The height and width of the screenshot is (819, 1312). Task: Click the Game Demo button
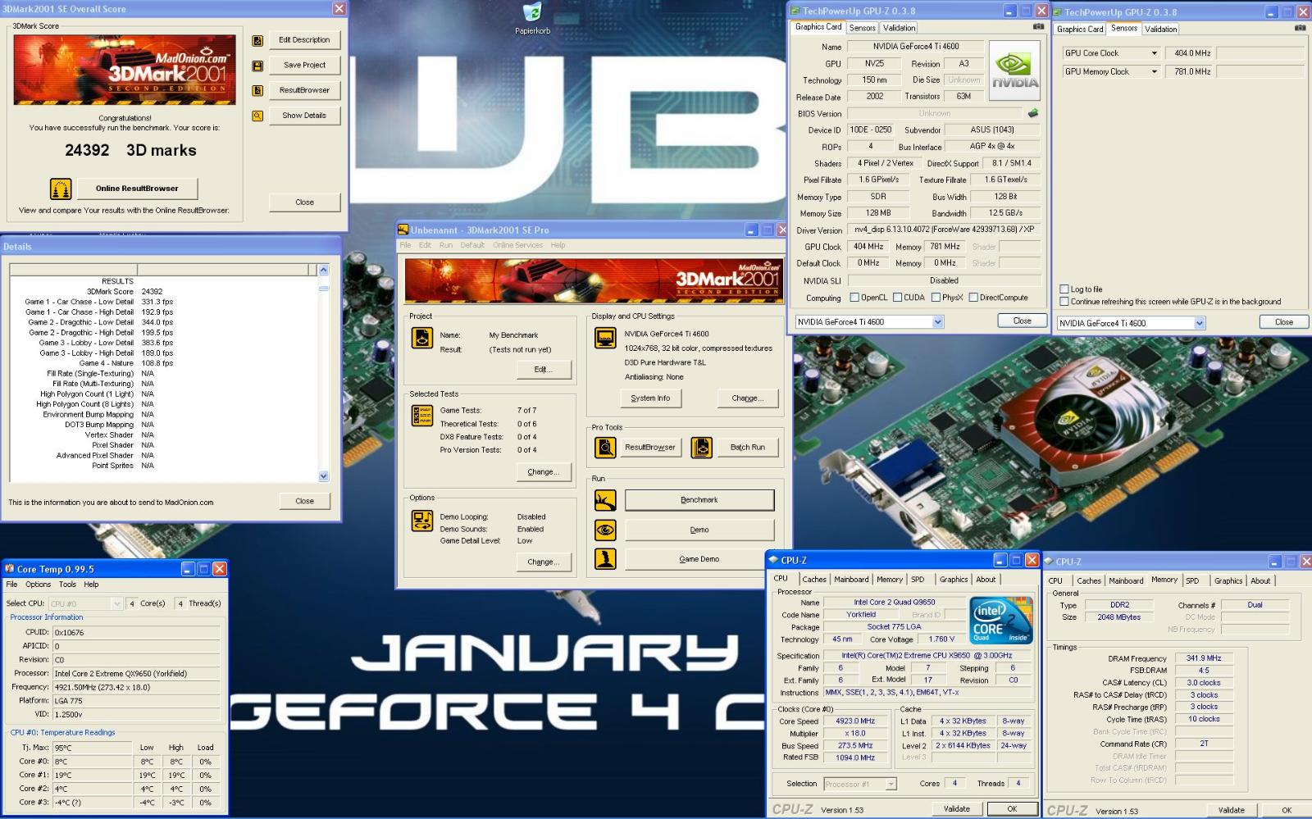pos(699,559)
